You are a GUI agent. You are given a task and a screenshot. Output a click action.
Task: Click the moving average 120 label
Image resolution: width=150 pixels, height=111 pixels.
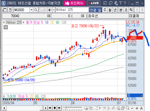click(x=64, y=23)
